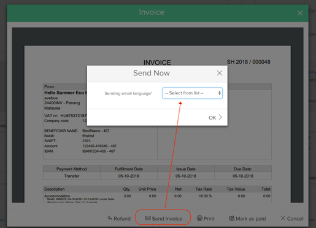Click the Refund arrow icon
Screen dimensions: 316x228
(x=110, y=218)
